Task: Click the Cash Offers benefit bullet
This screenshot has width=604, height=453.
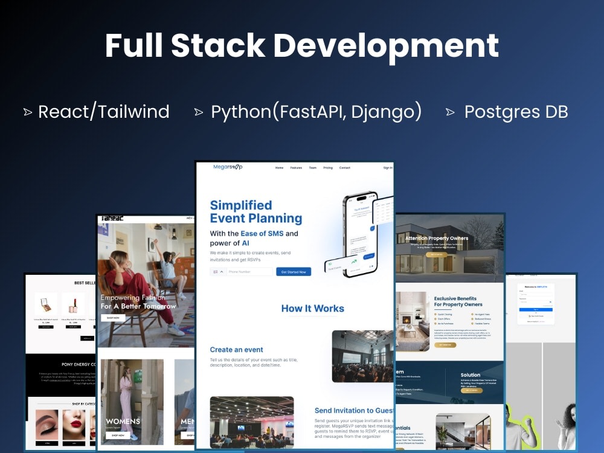Action: 442,319
